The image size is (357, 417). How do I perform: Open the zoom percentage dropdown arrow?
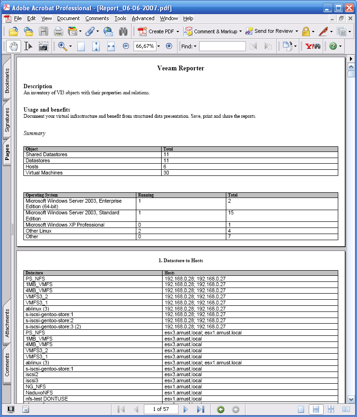[x=158, y=46]
